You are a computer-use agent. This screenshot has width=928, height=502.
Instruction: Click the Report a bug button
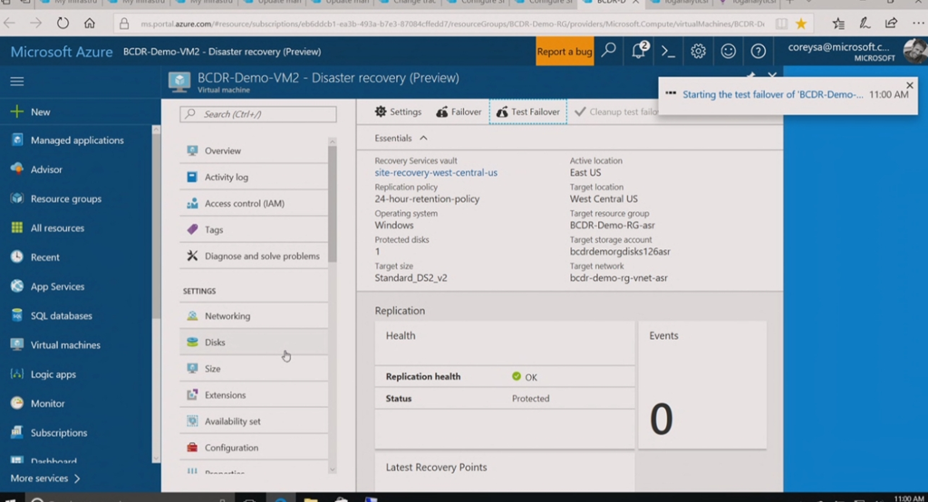click(564, 52)
